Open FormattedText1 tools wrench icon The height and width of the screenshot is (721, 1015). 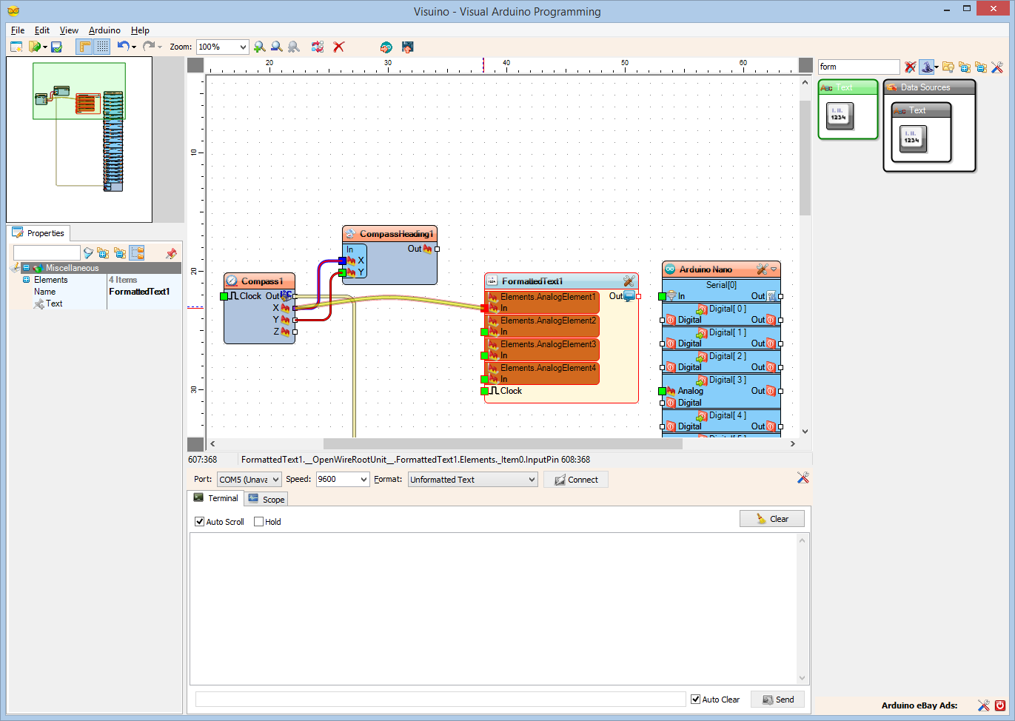[x=629, y=281]
